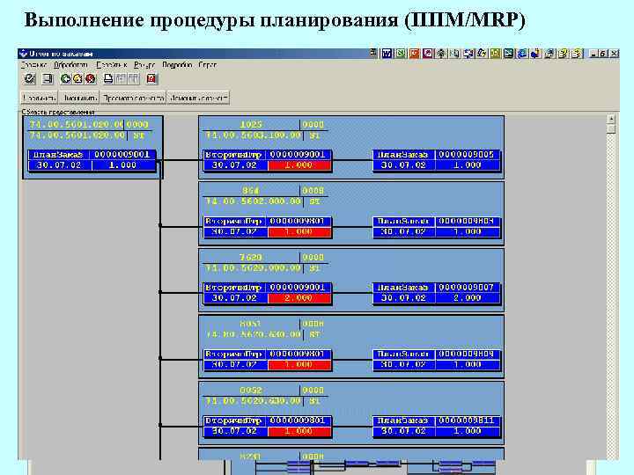634x475 pixels.
Task: Launch Microsoft Word from Office shortcut bar
Action: [x=387, y=54]
